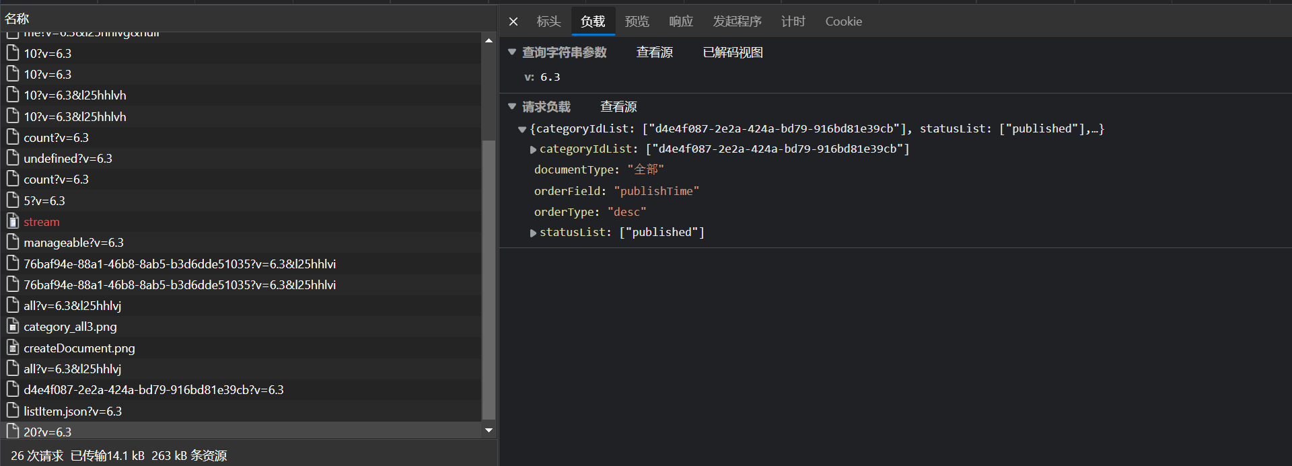Image resolution: width=1292 pixels, height=466 pixels.
Task: Click the listItem.json file icon
Action: 13,411
